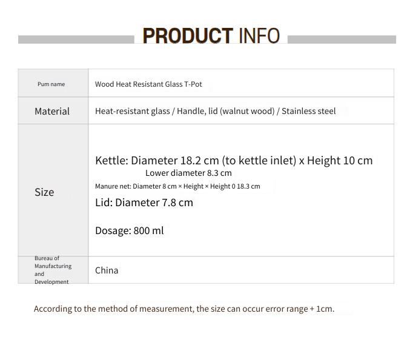
Task: Click the gray bar right of heading
Action: [342, 39]
